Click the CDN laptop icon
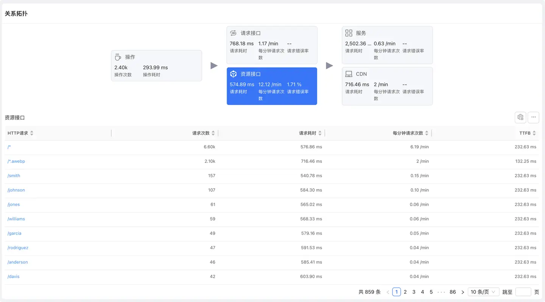The width and height of the screenshot is (545, 302). pyautogui.click(x=349, y=74)
